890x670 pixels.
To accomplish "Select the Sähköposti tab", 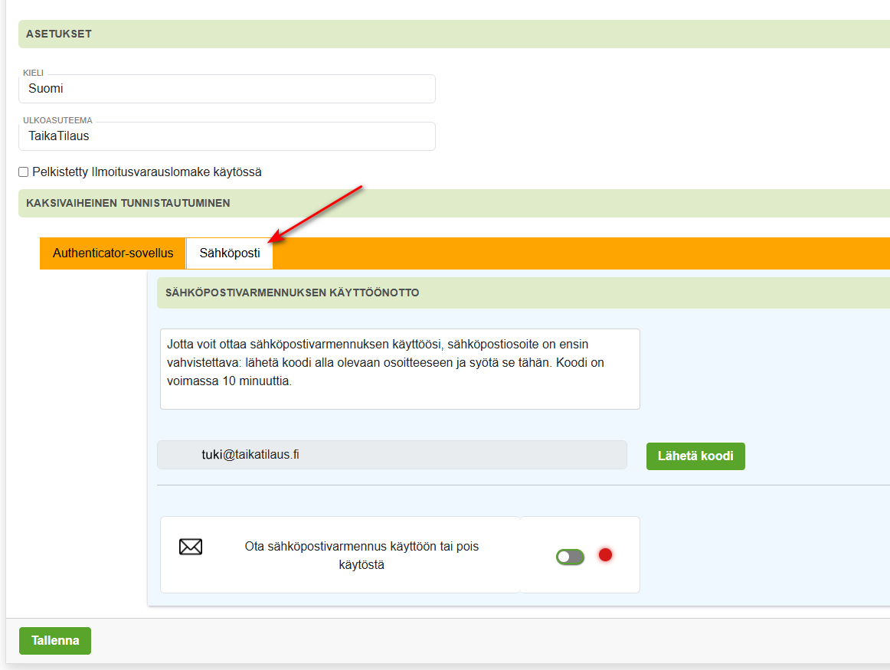I will pos(229,253).
